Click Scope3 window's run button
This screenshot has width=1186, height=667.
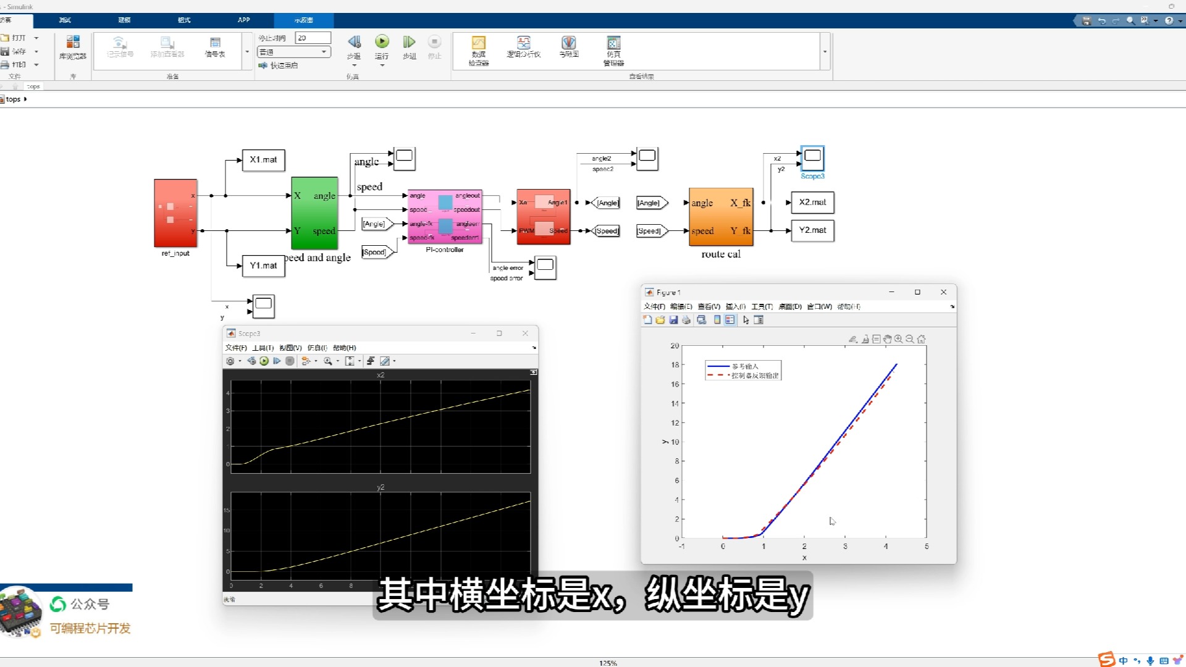(264, 361)
